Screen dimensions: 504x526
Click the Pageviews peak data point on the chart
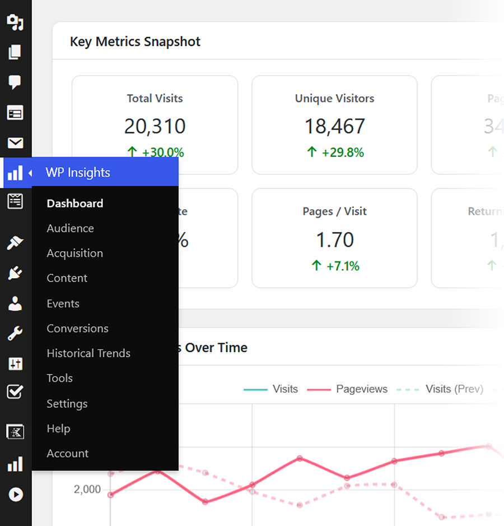[488, 446]
